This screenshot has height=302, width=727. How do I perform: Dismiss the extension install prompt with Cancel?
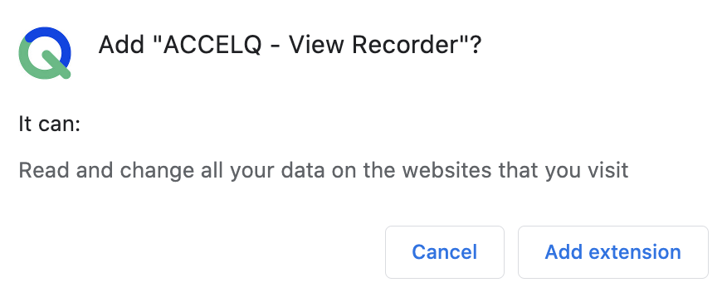pos(445,252)
